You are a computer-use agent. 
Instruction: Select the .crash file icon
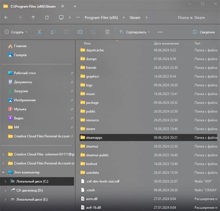83,190
